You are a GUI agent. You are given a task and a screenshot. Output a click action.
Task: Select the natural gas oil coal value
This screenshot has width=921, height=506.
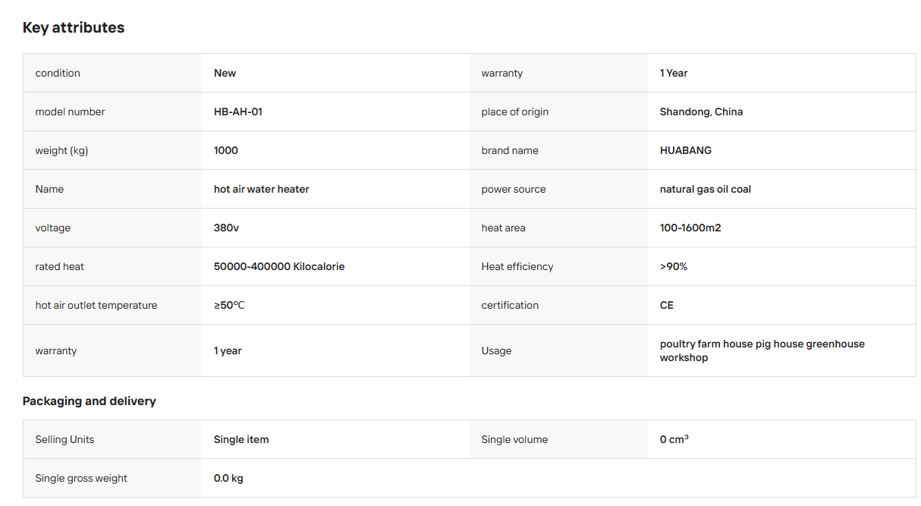click(706, 189)
